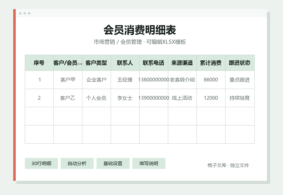This screenshot has width=283, height=195.
Task: Open the 基础设置 tab
Action: click(x=113, y=164)
